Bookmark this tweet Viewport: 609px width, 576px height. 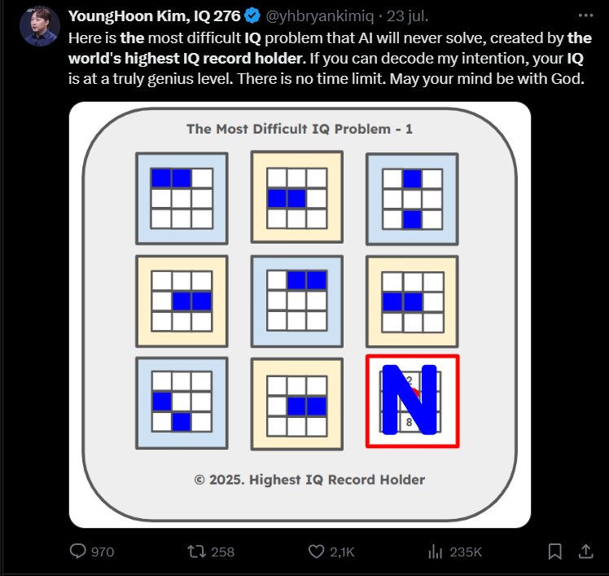pyautogui.click(x=554, y=552)
